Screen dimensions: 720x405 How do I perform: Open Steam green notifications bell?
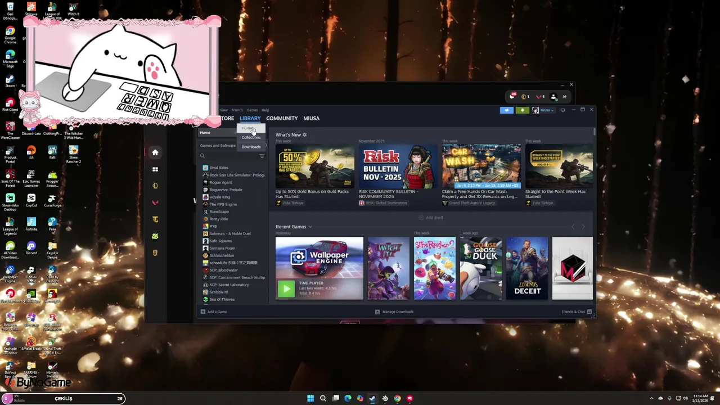[x=522, y=110]
